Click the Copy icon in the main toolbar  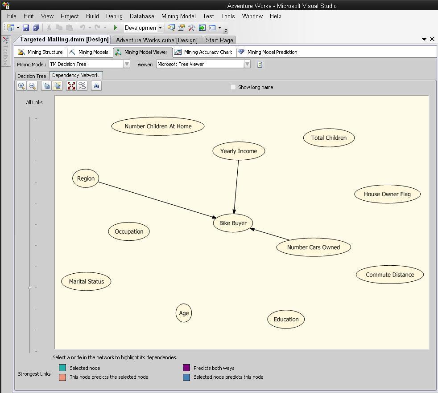(59, 28)
